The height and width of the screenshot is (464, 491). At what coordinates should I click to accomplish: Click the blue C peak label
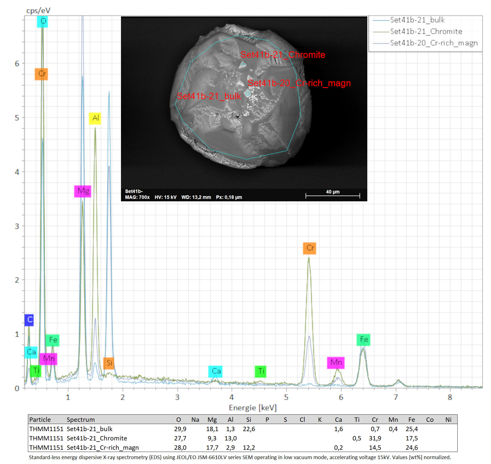click(29, 320)
